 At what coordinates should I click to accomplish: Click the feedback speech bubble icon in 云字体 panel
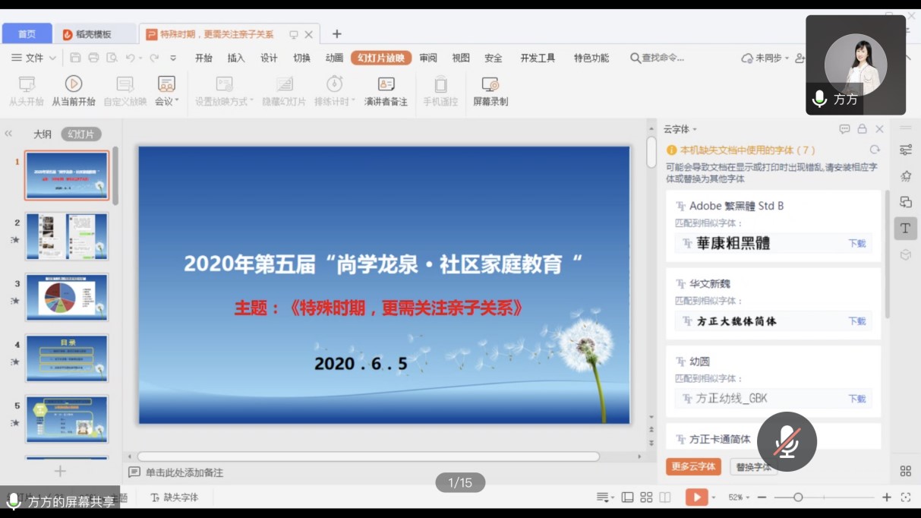click(844, 129)
